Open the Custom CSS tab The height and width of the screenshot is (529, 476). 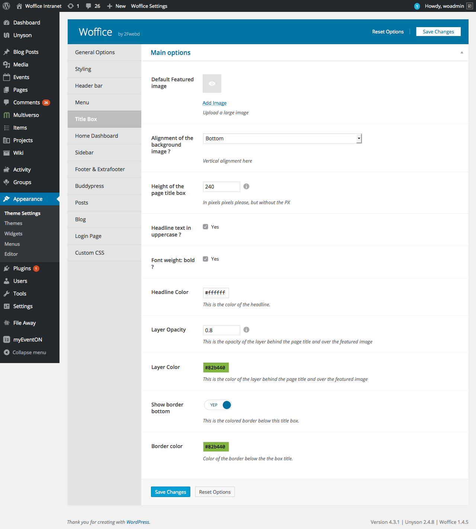pos(104,253)
